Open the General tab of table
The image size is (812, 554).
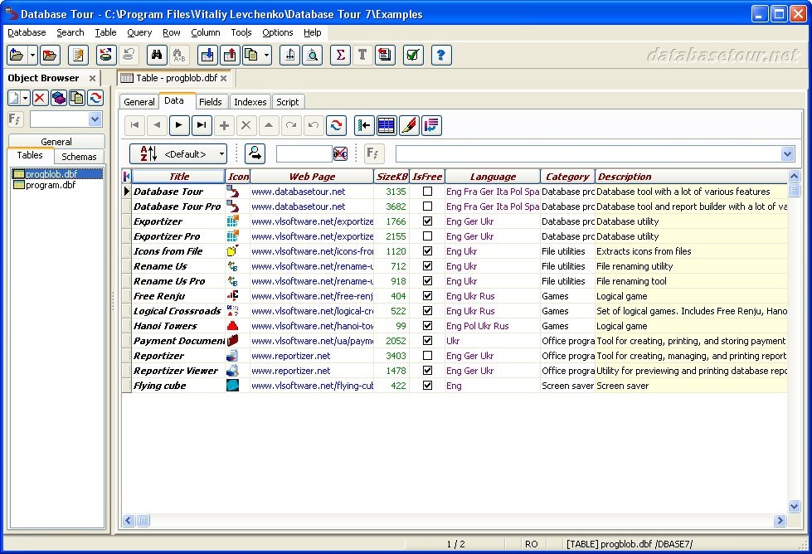[139, 102]
